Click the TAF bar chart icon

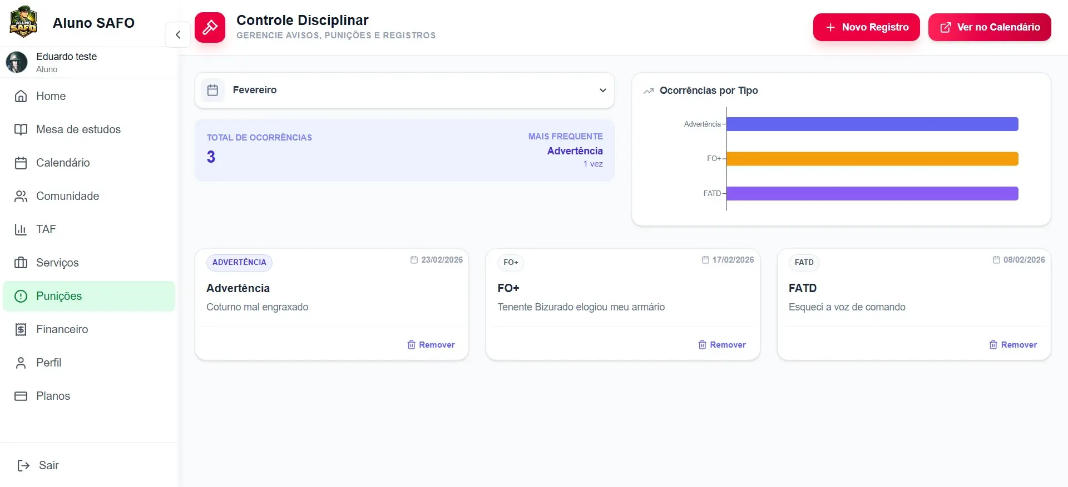coord(21,229)
